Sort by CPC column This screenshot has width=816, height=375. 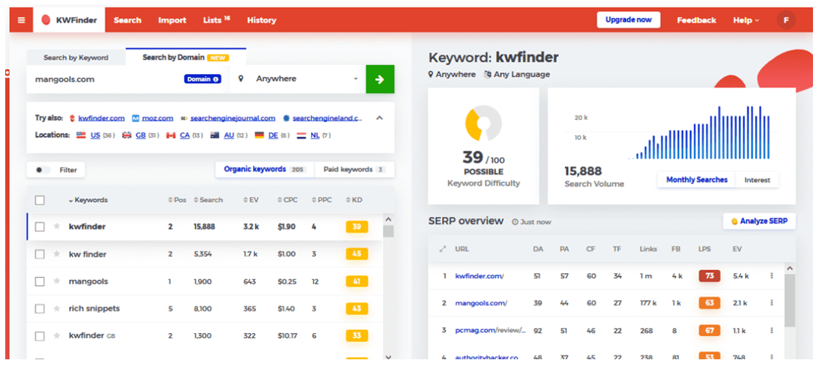(x=288, y=201)
